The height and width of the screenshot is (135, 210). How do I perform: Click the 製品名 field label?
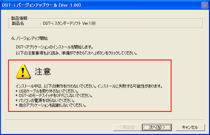[18, 23]
